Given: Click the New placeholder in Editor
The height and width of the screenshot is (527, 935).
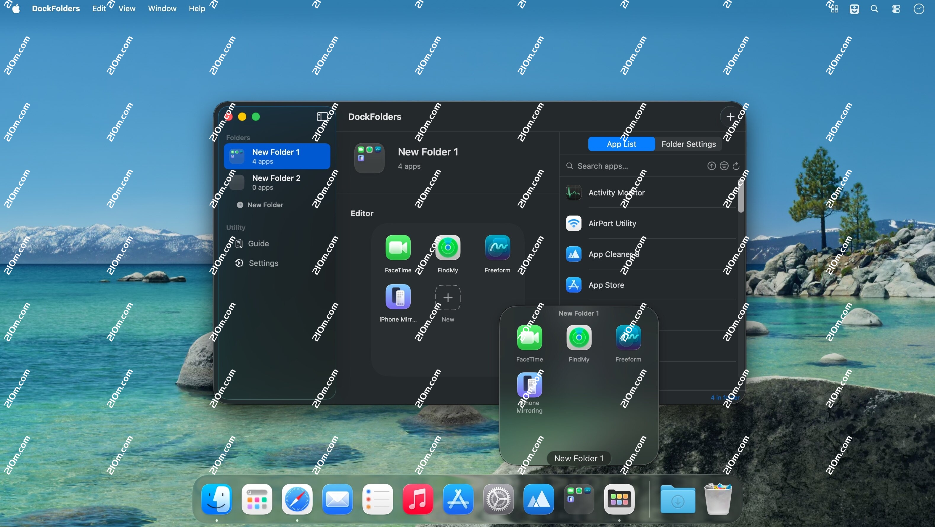Looking at the screenshot, I should point(448,298).
